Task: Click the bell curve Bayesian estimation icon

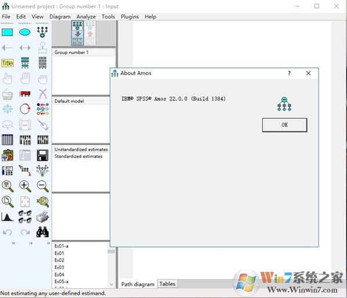Action: [x=8, y=217]
